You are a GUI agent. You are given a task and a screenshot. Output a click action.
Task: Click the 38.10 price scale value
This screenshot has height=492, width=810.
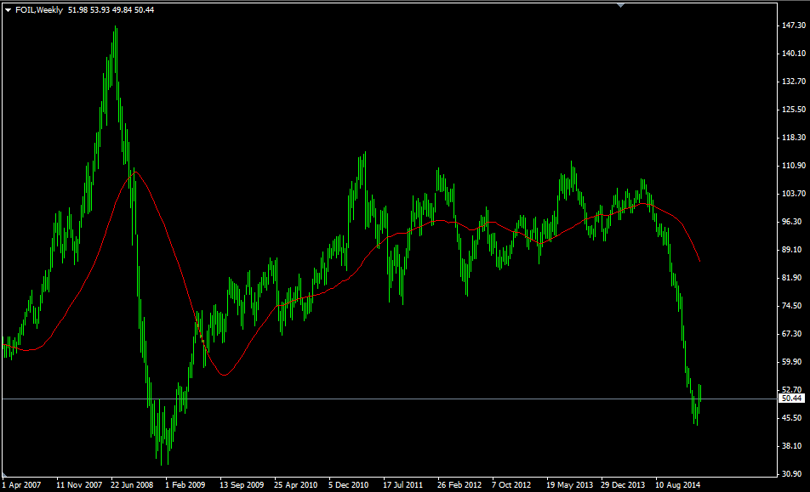pyautogui.click(x=794, y=446)
